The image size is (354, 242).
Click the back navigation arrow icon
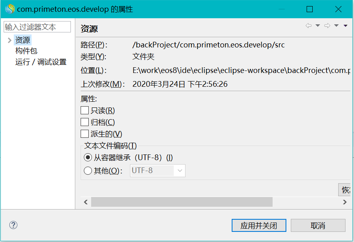click(x=309, y=26)
